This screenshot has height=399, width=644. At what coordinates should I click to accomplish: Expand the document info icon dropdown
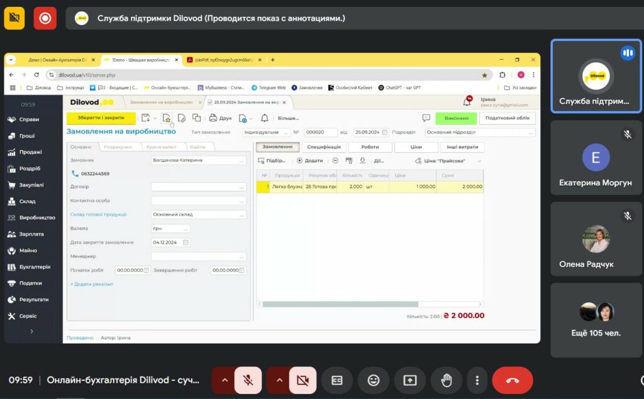251,119
